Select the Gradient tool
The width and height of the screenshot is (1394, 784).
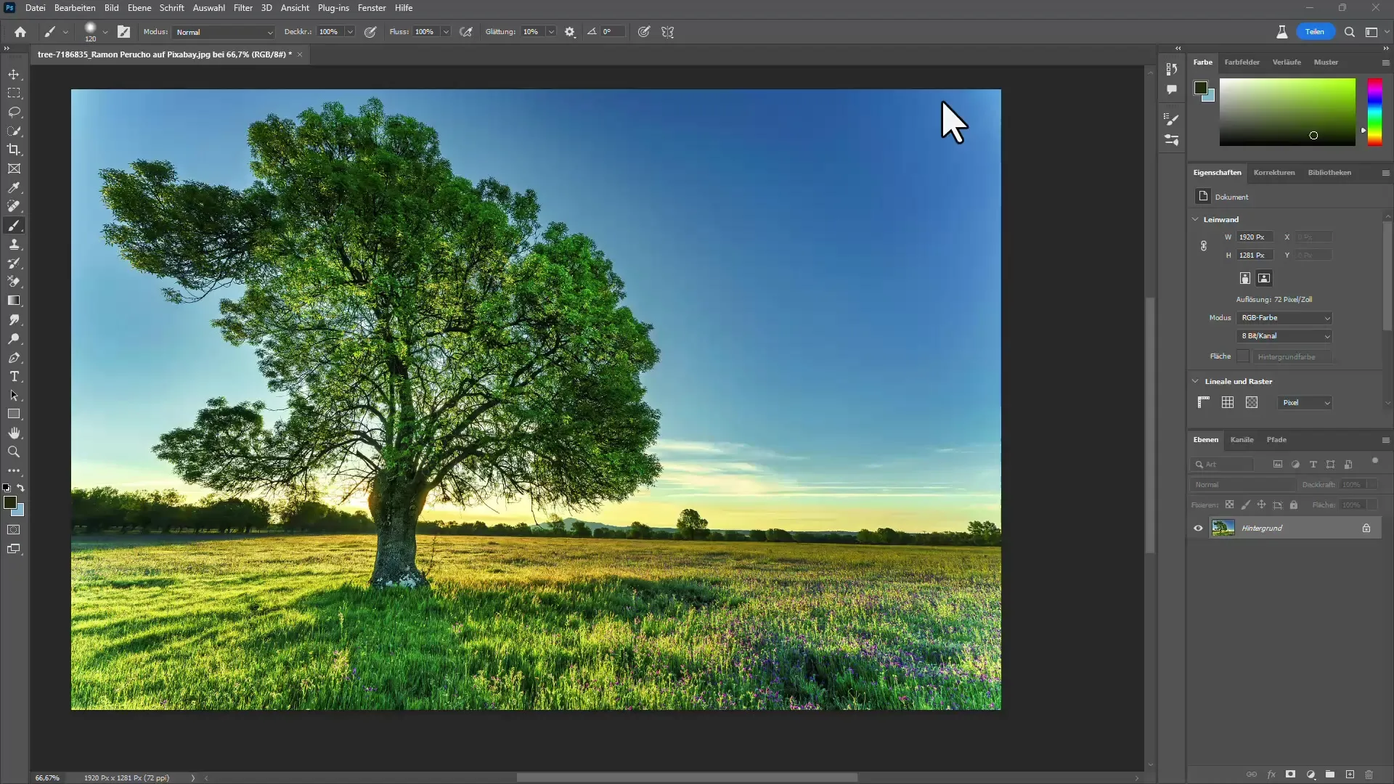(15, 300)
